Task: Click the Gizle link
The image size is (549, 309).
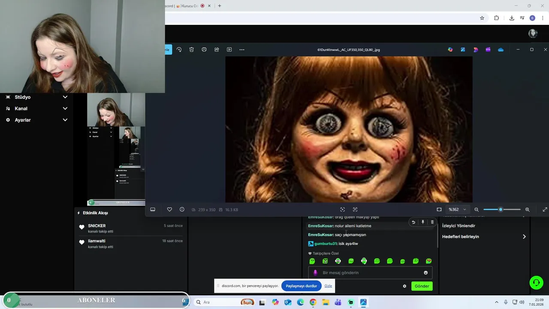Action: click(x=328, y=286)
